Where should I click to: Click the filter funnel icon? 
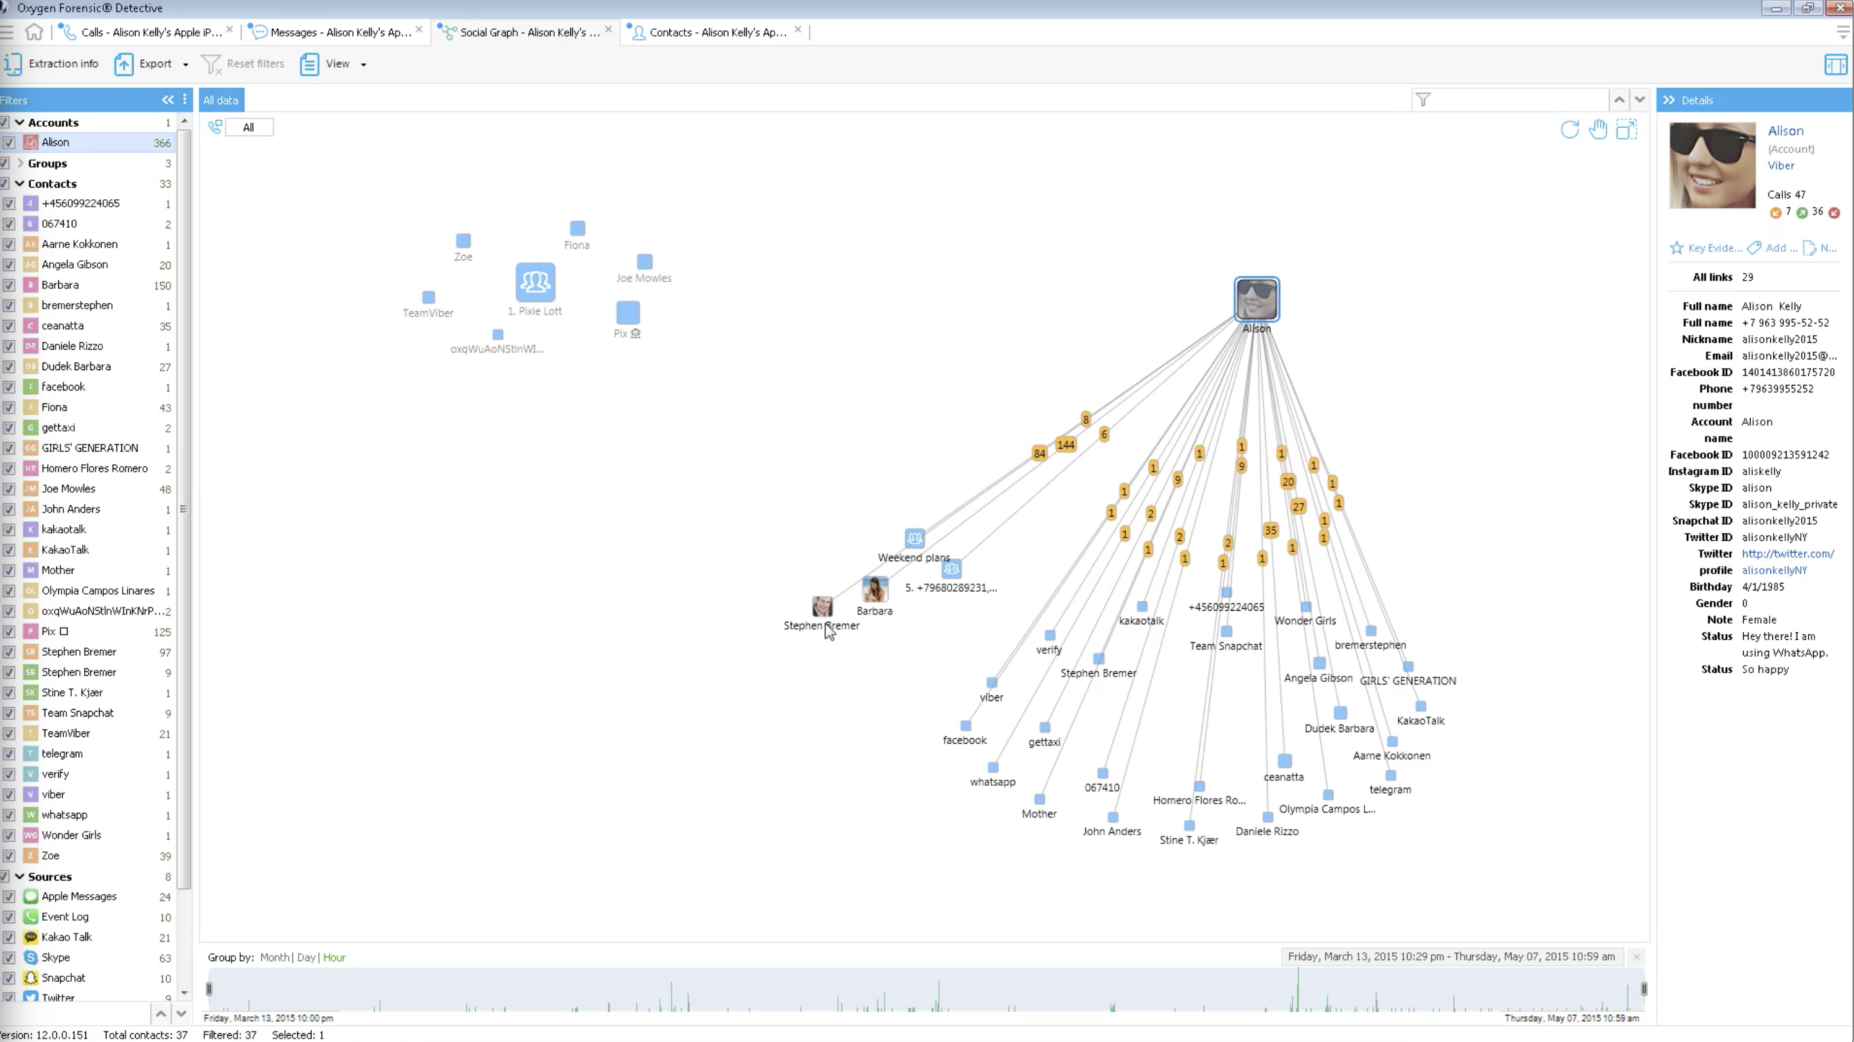(1423, 100)
